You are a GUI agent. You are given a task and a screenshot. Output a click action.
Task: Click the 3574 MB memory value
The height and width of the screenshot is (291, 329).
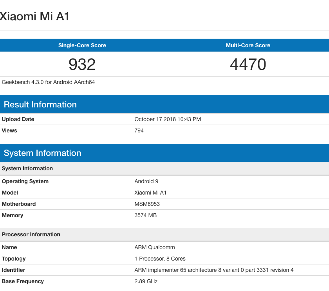click(x=146, y=215)
